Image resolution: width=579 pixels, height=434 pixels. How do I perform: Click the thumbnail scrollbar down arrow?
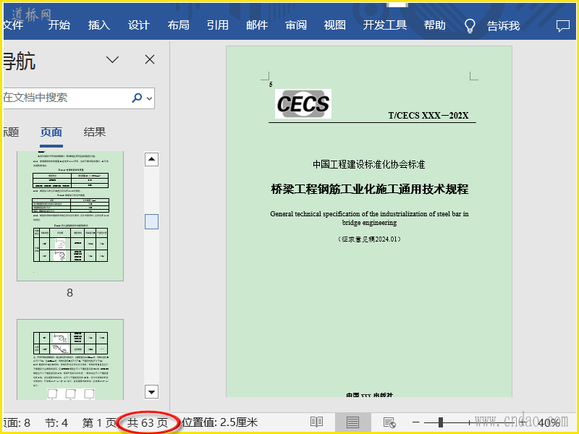click(151, 392)
